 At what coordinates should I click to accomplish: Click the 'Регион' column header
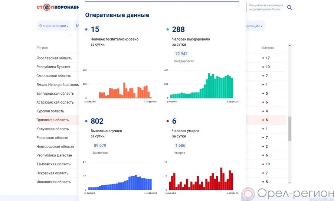pyautogui.click(x=42, y=48)
